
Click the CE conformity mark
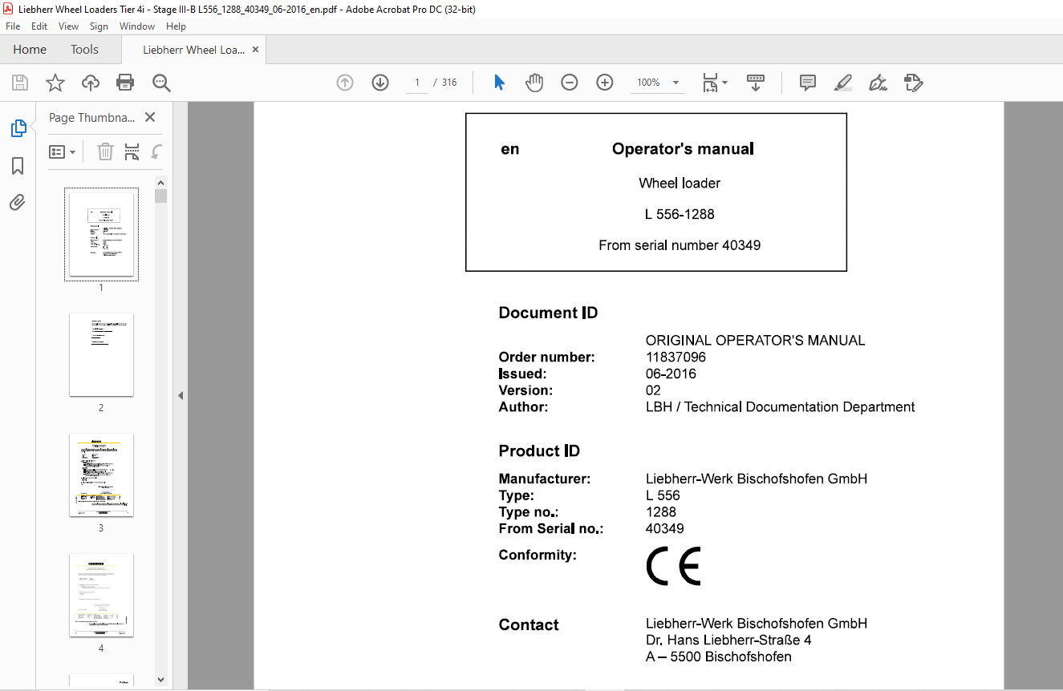[673, 566]
